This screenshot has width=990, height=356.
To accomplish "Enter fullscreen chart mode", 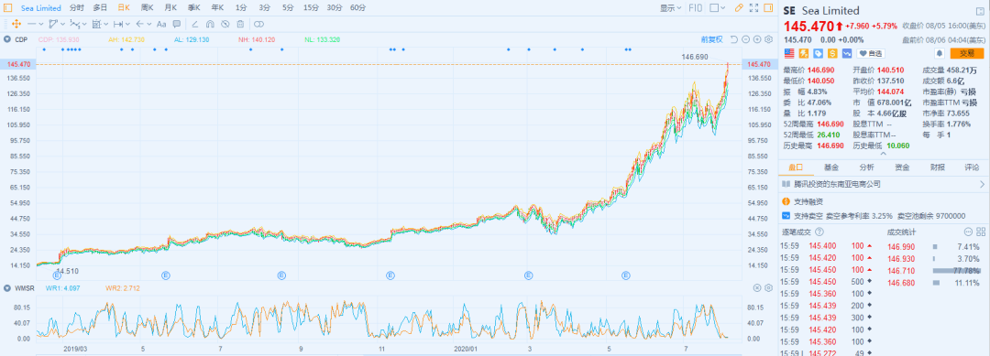I will [753, 8].
